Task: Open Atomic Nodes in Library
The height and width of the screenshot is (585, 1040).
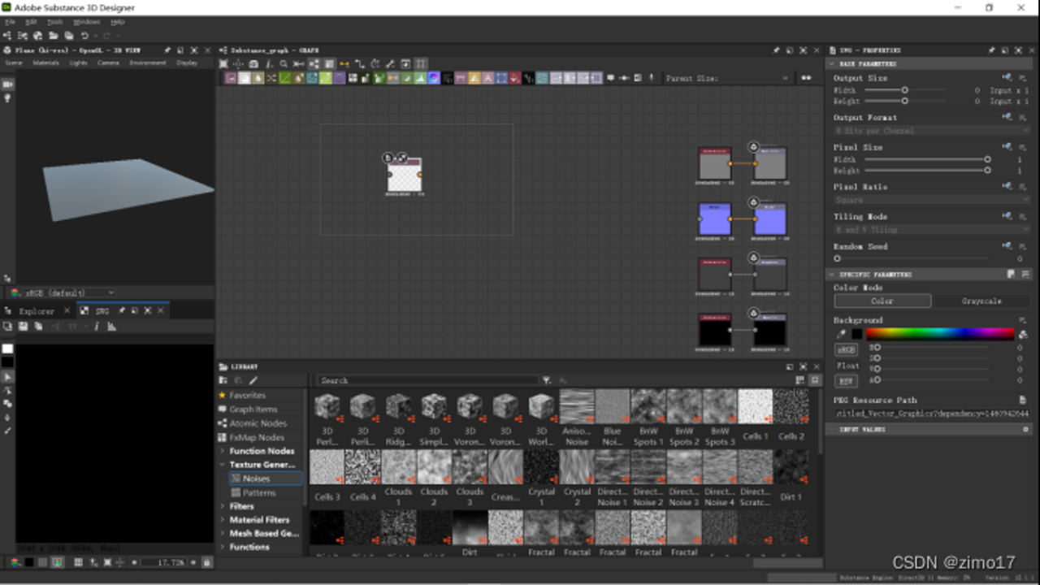Action: pos(258,423)
